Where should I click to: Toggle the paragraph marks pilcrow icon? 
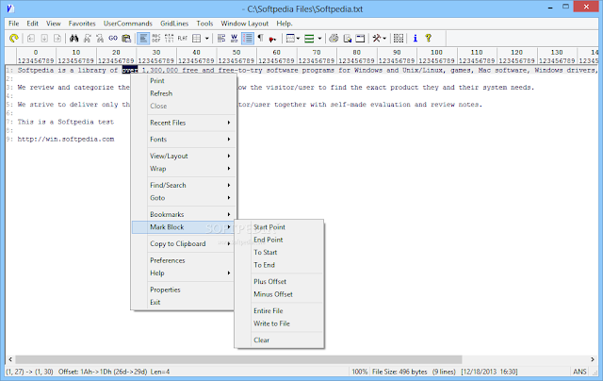coord(260,38)
